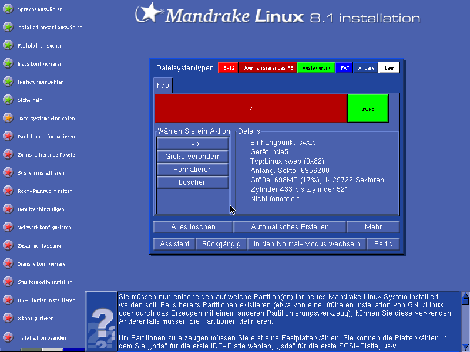Click the red star next to Root-Passwort setzen
Image resolution: width=470 pixels, height=352 pixels.
(x=8, y=191)
